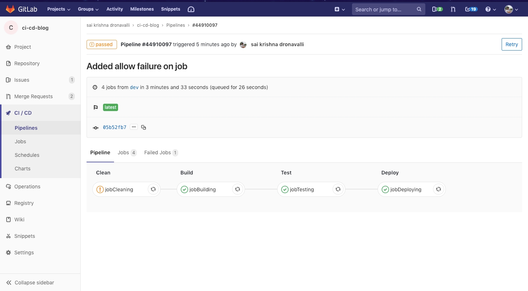Open the to-do list icon with 19
This screenshot has width=528, height=291.
click(471, 9)
